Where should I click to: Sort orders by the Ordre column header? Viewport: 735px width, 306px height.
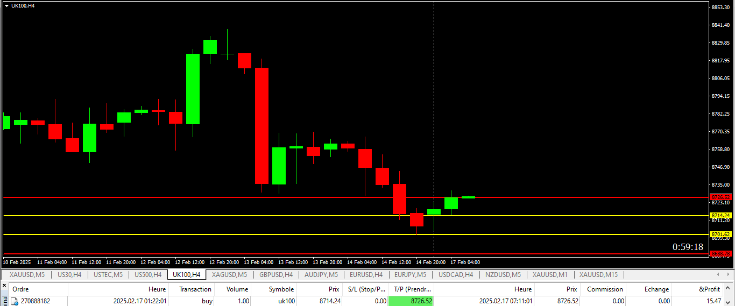point(20,289)
